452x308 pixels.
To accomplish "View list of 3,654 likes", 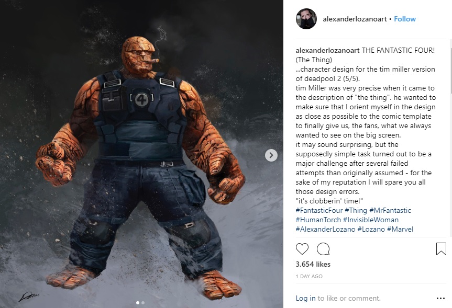I will (x=313, y=264).
